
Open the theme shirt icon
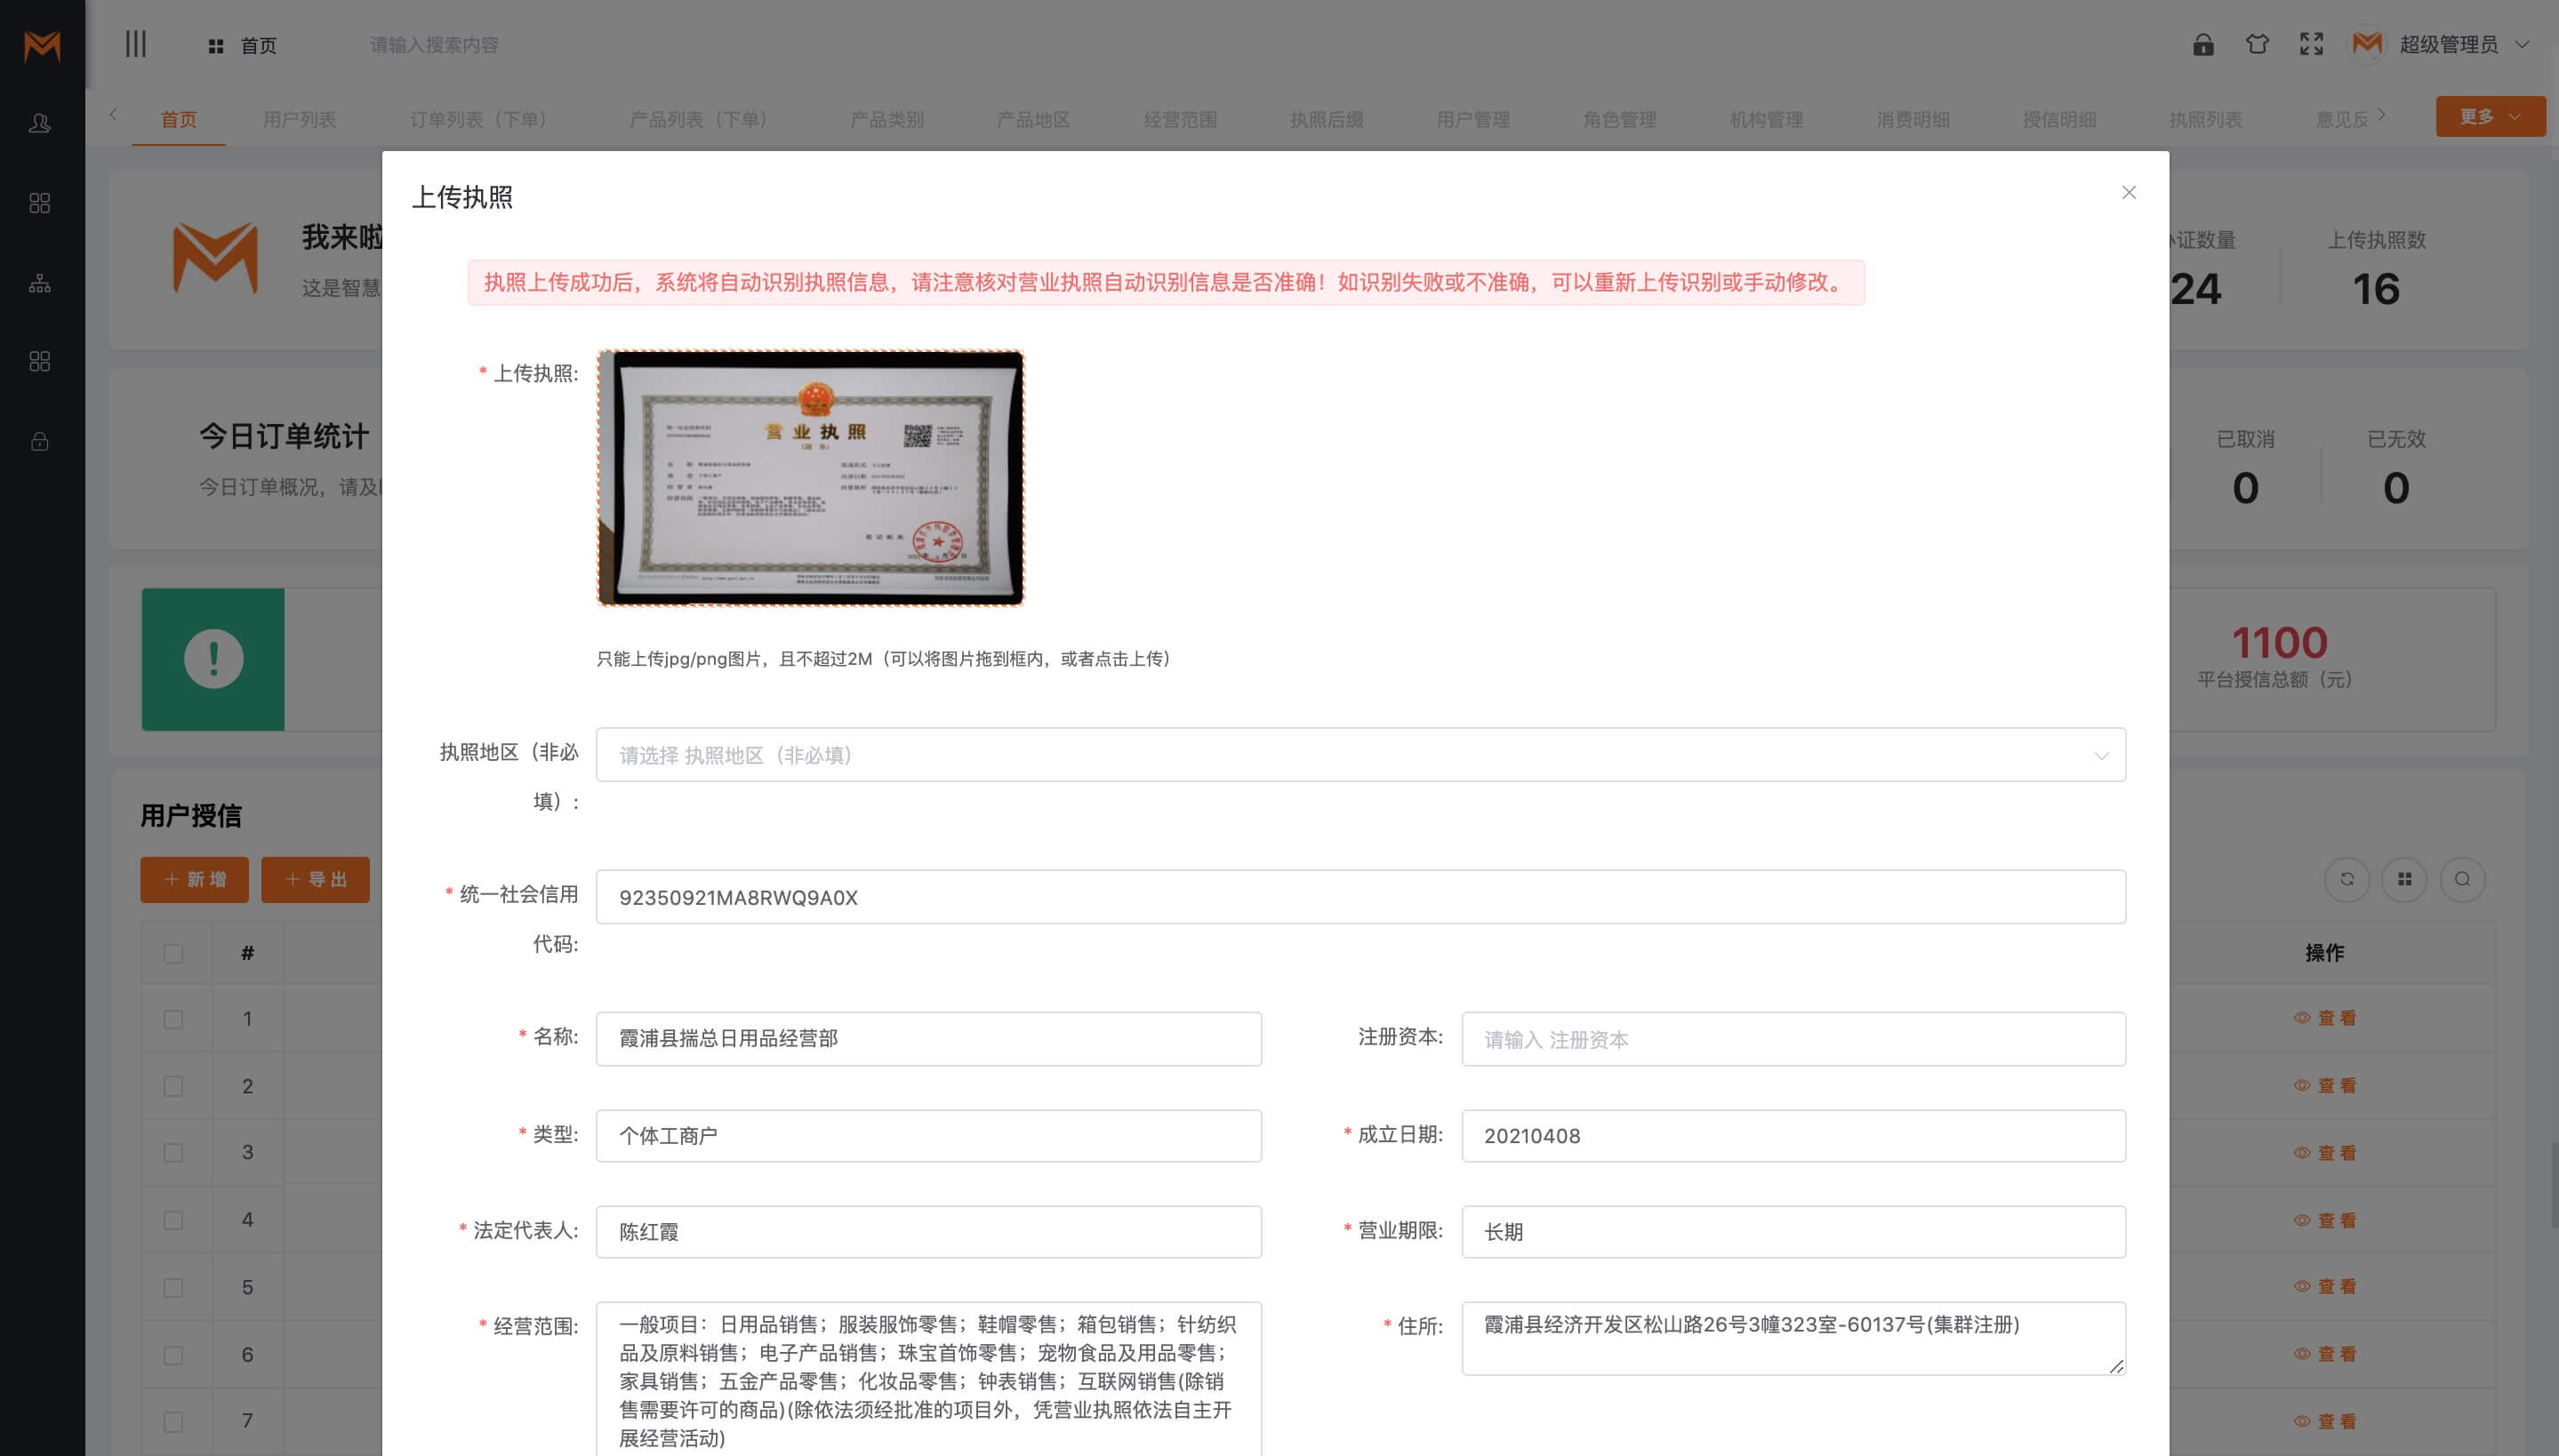[x=2257, y=45]
